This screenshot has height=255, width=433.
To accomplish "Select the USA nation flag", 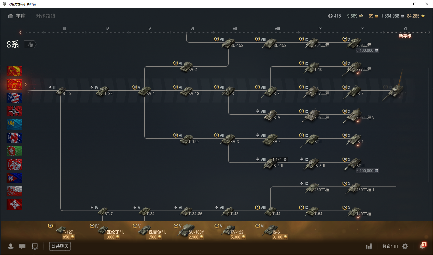I will [x=14, y=98].
